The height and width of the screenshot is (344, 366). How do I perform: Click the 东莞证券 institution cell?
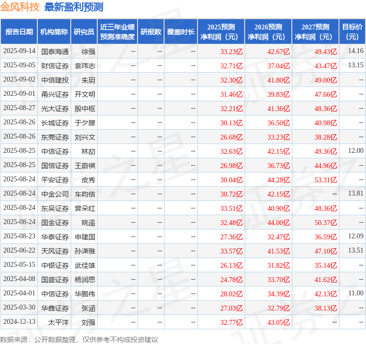pyautogui.click(x=55, y=137)
